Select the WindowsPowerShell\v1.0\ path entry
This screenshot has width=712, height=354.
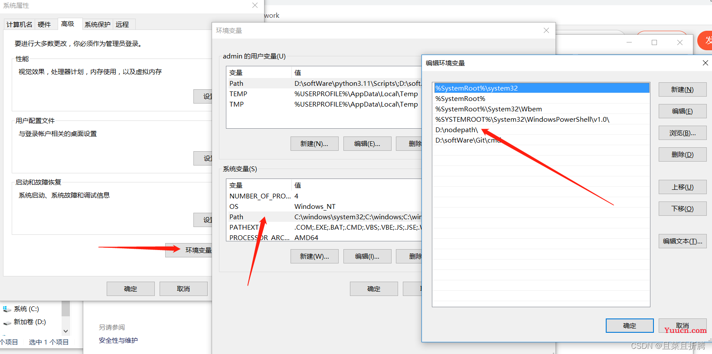point(541,119)
